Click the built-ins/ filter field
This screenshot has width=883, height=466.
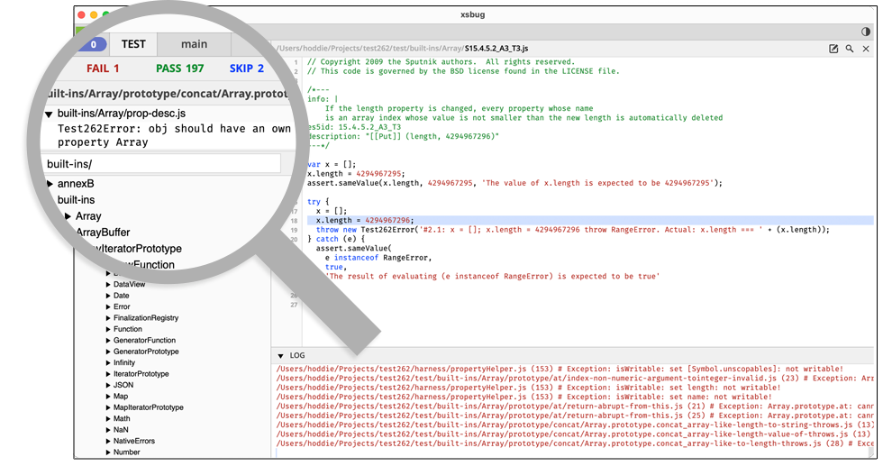pyautogui.click(x=160, y=164)
